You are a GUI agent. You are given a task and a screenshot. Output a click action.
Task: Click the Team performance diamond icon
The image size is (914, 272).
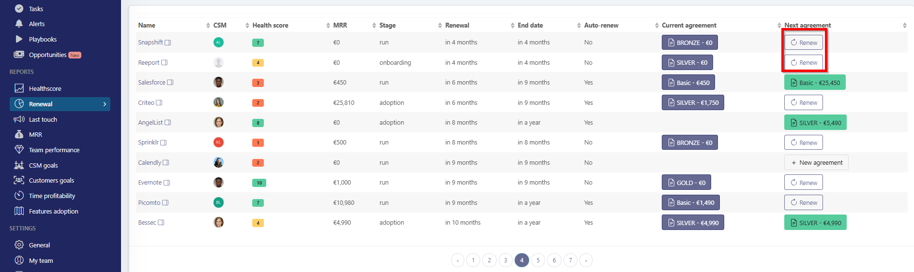pos(19,150)
